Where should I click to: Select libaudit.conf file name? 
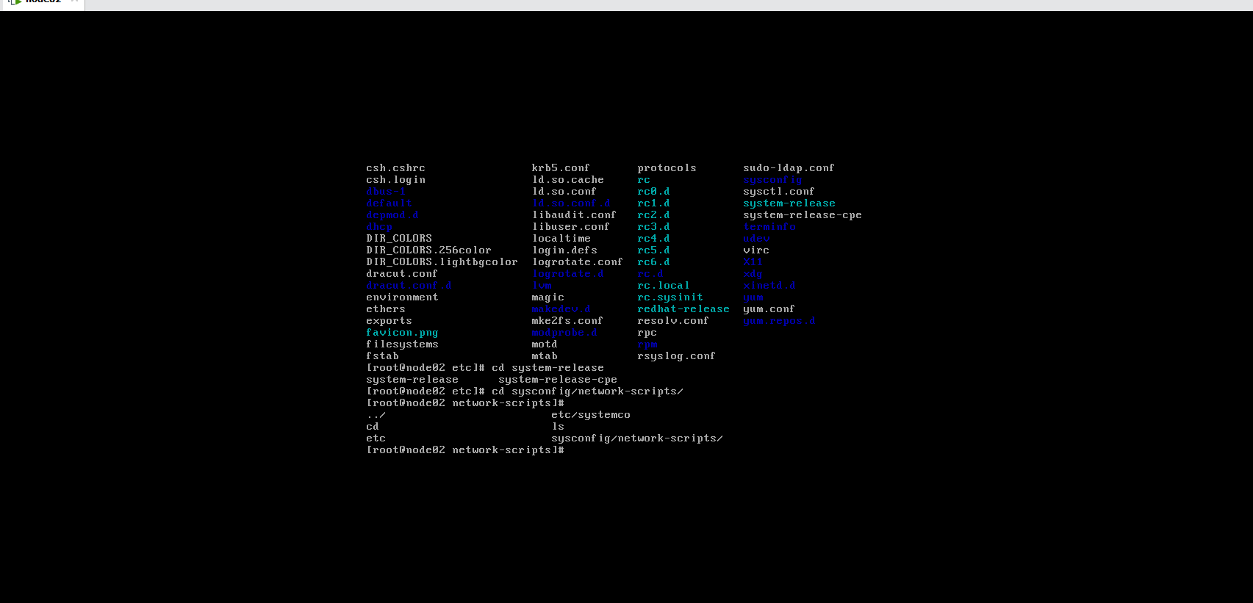click(x=574, y=215)
